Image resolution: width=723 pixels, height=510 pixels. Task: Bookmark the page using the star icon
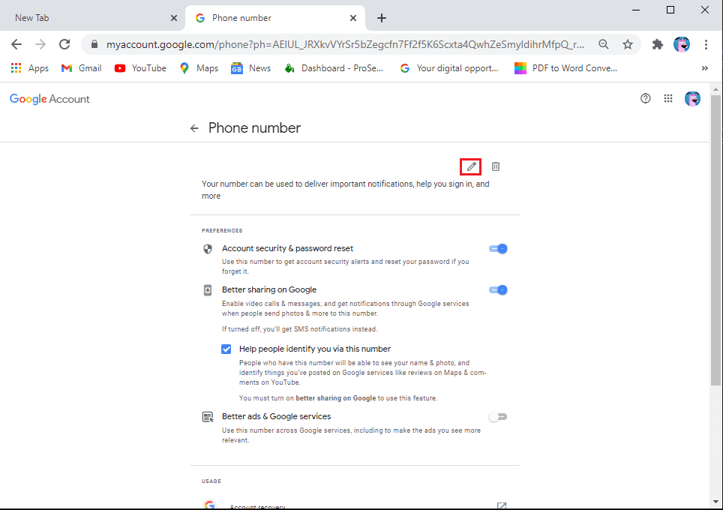pos(628,44)
